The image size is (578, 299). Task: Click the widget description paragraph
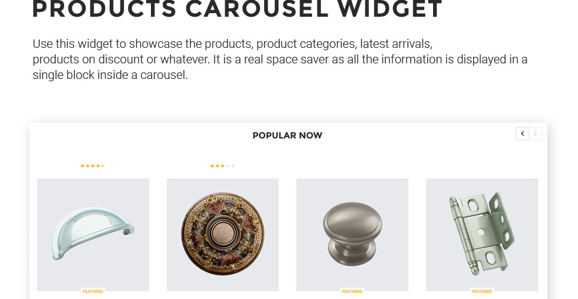[x=280, y=59]
